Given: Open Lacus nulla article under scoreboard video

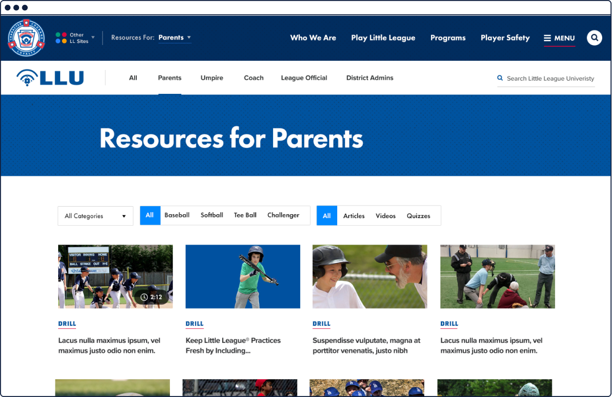Looking at the screenshot, I should click(109, 345).
